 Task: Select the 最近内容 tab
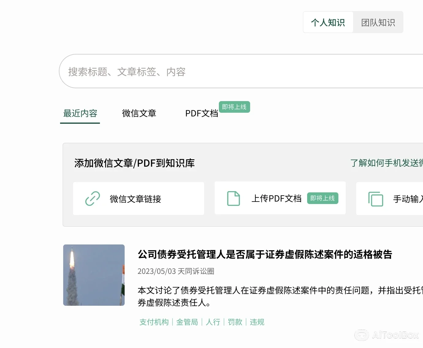click(x=80, y=113)
